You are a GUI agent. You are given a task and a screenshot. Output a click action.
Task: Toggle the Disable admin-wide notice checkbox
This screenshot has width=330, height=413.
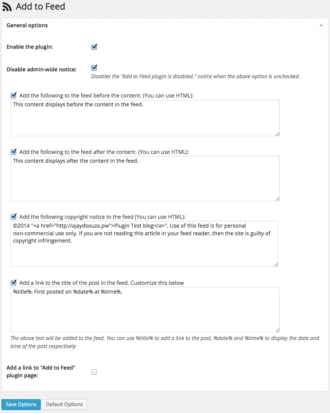(94, 68)
